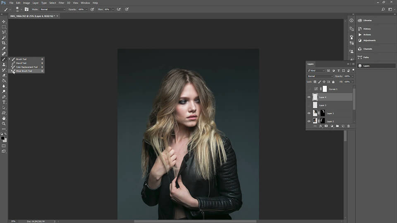Screen dimensions: 397x223
Task: Click the foreground color swatch
Action: 2,138
